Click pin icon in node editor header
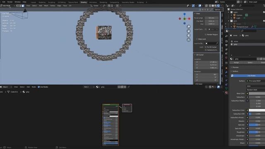Image resolution: width=265 pixels, height=149 pixels. point(129,87)
